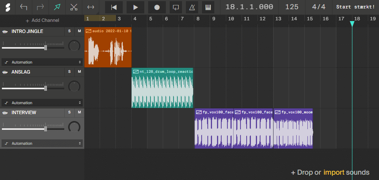Open the piano keyboard icon
The width and height of the screenshot is (379, 180).
click(x=208, y=7)
